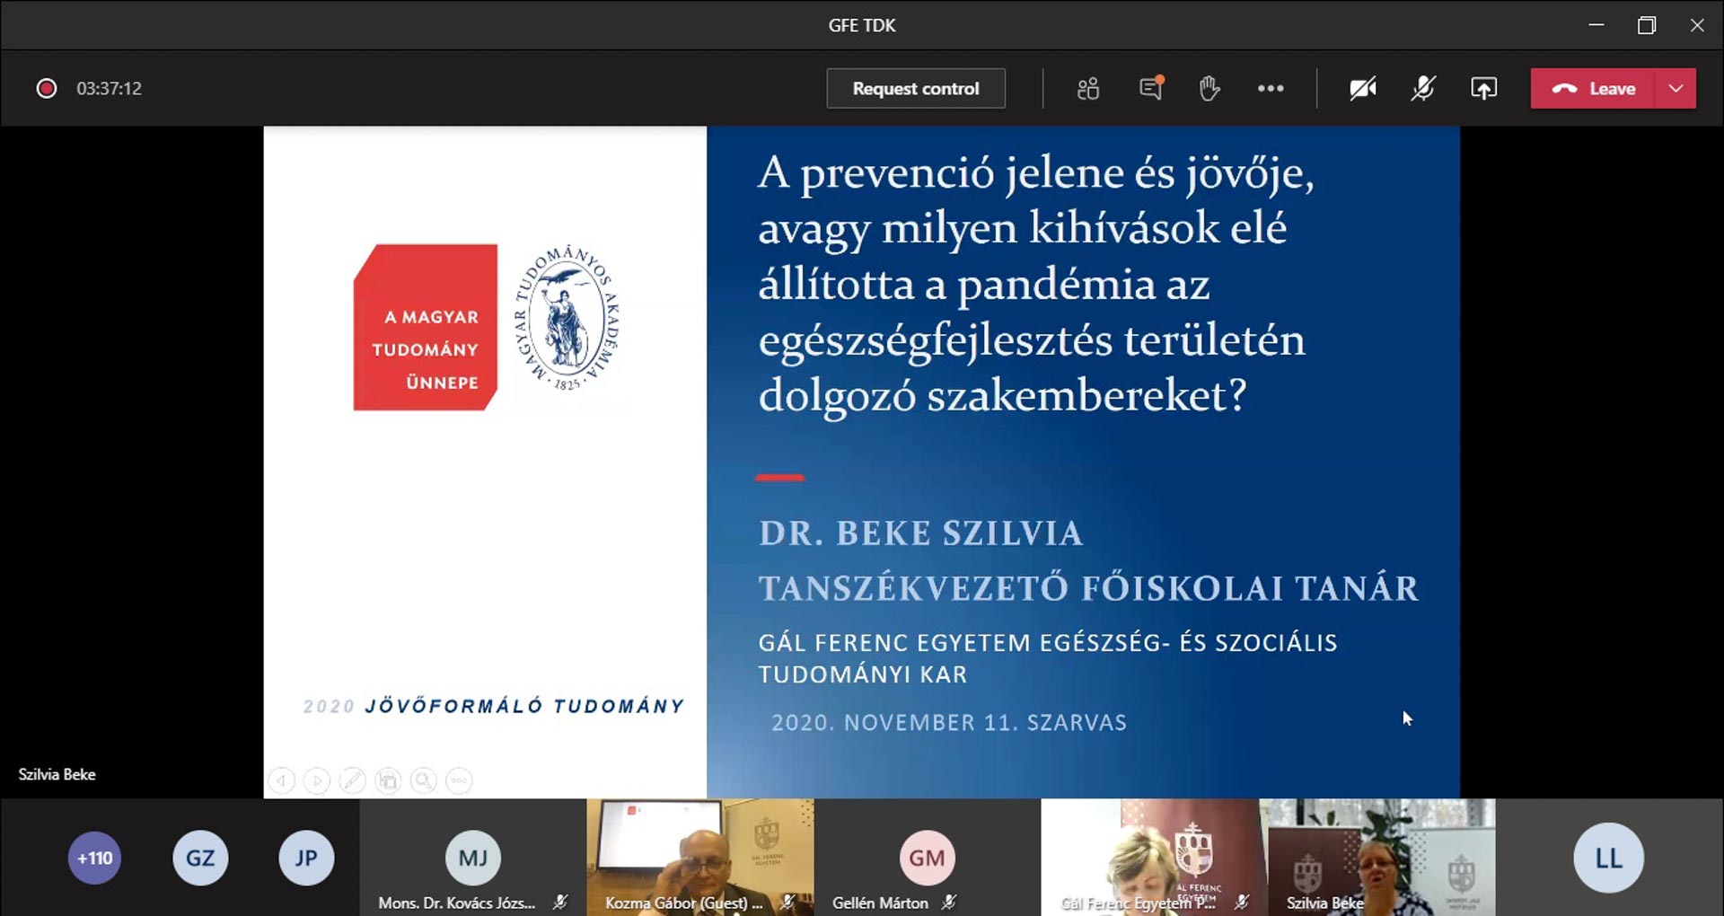Open the participants panel

1088,89
